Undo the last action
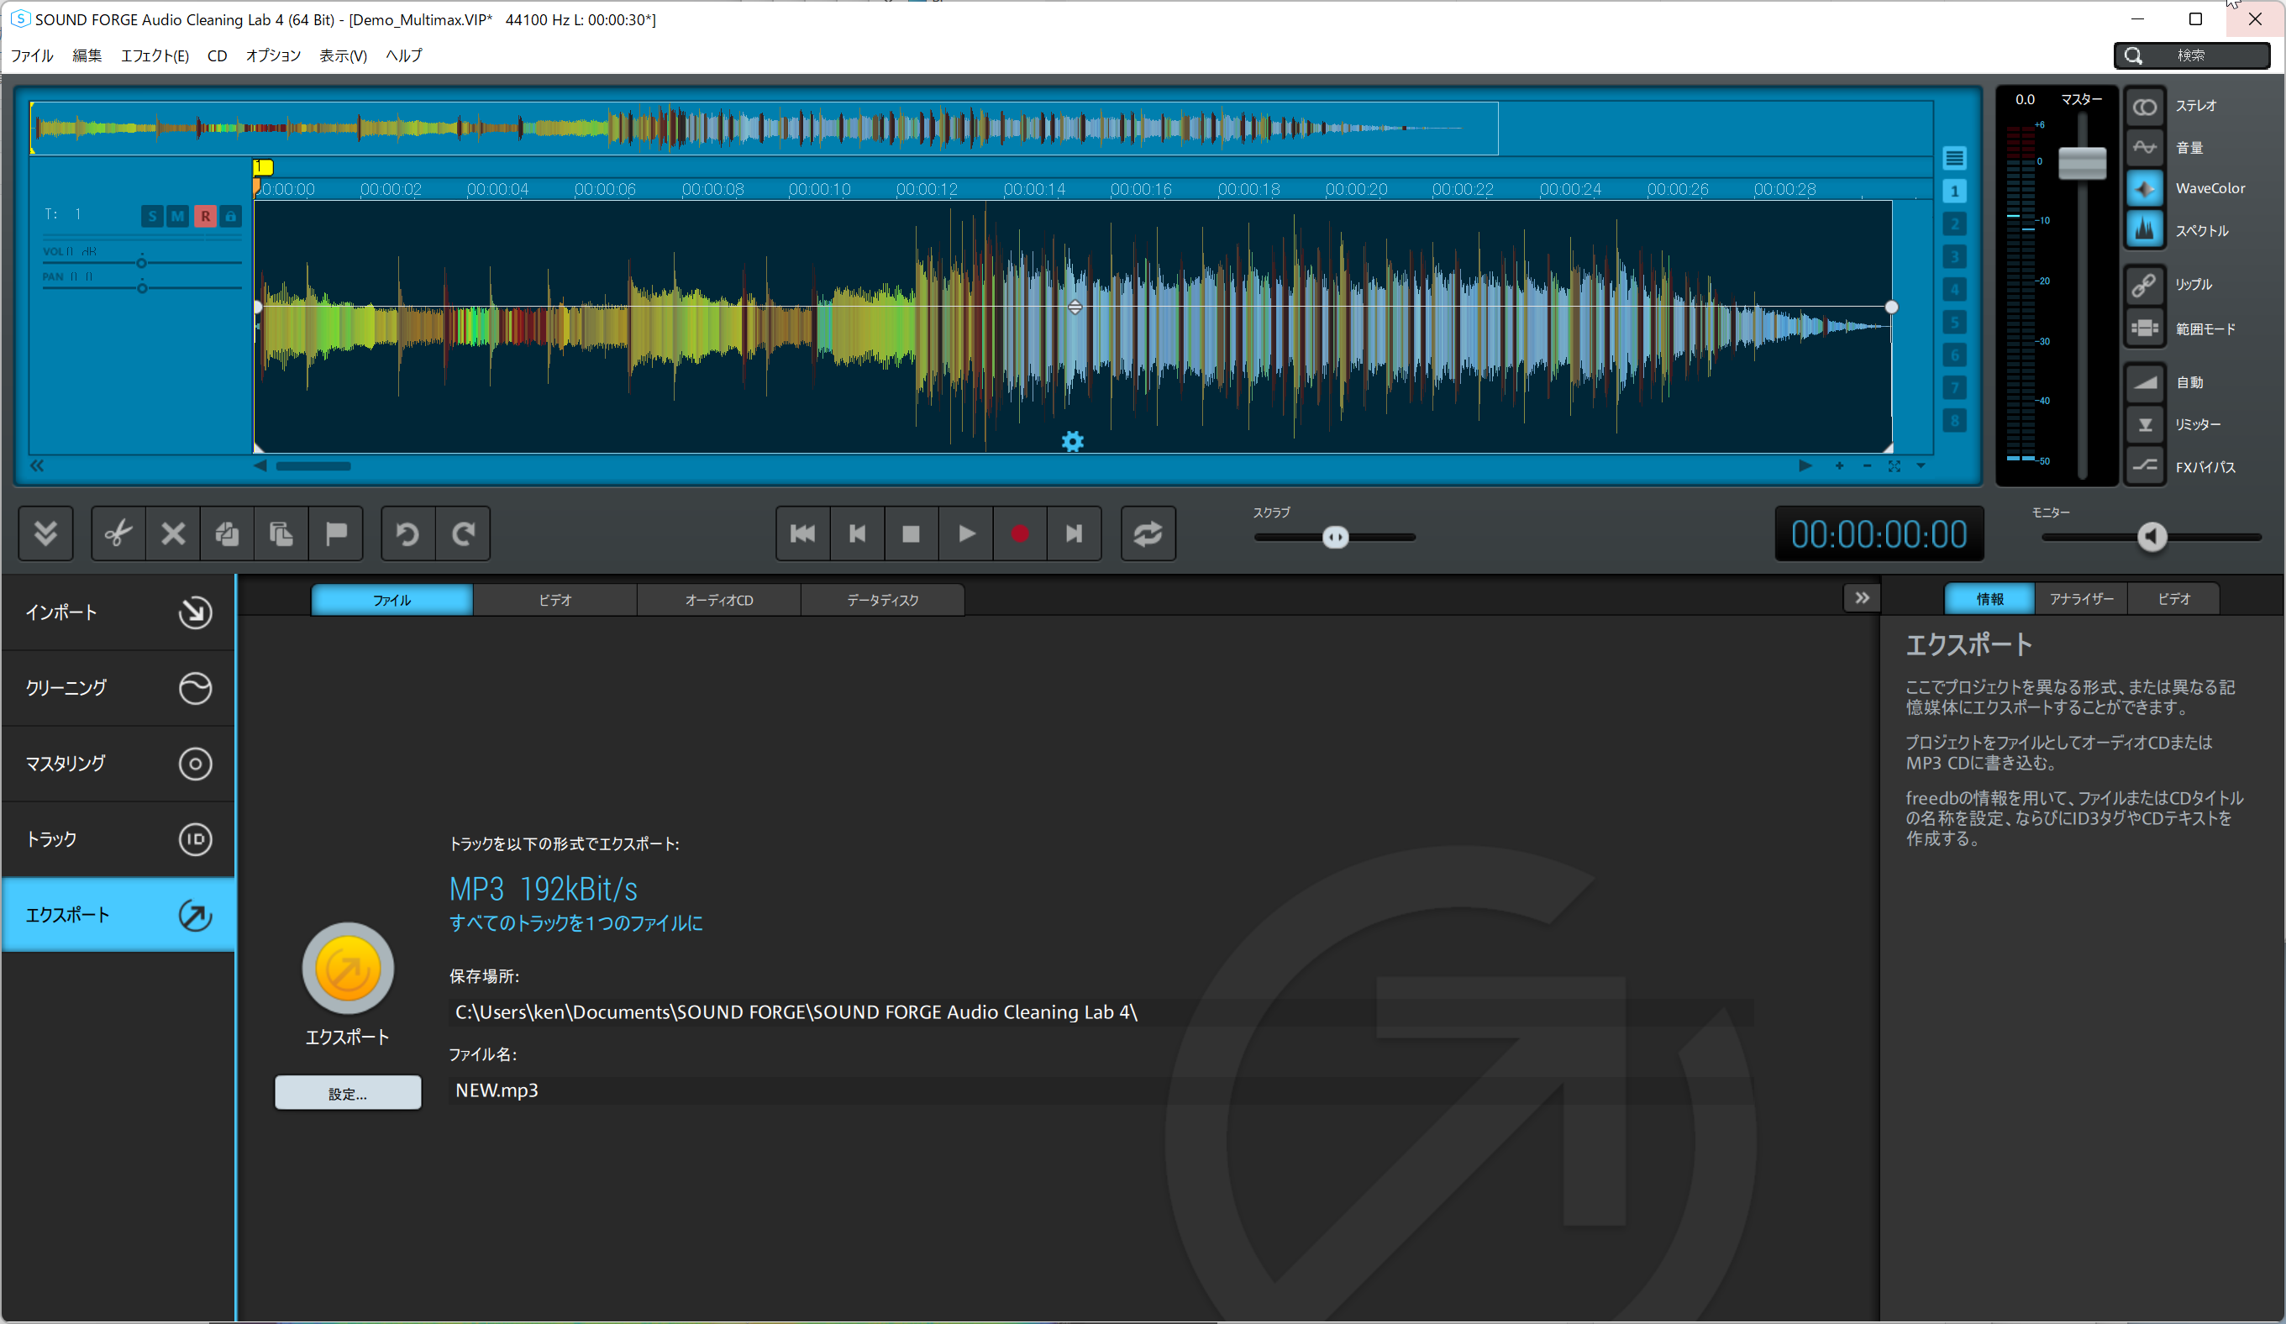Screen dimensions: 2286x1324 tap(408, 533)
